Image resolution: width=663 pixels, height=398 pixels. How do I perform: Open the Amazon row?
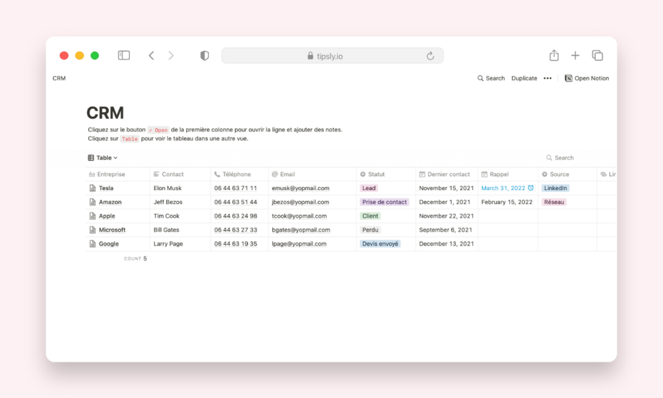coord(110,202)
